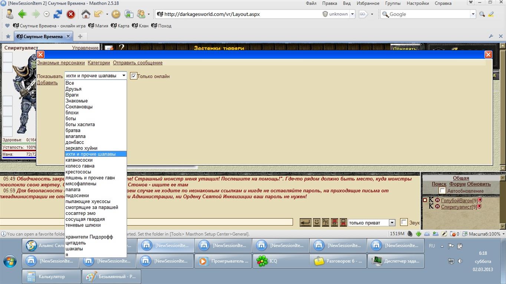Screen dimensions: 506x284
Task: Open the Настройки menu
Action: [x=418, y=3]
